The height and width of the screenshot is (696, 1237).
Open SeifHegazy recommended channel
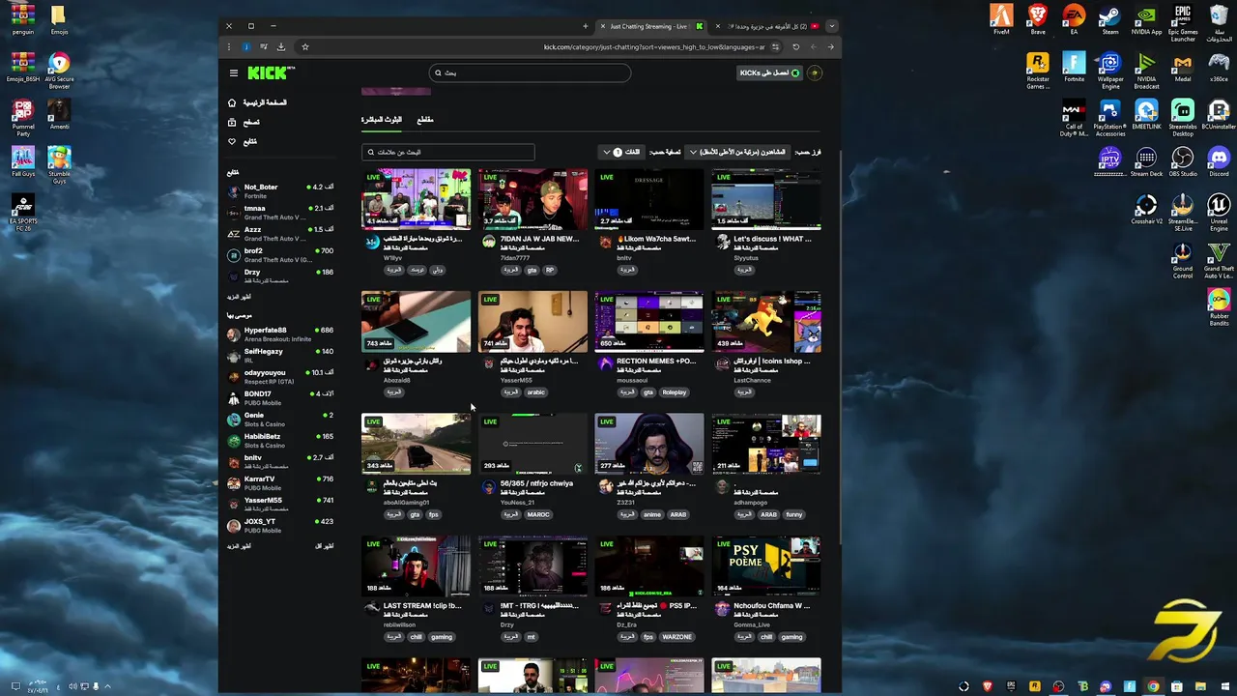(280, 356)
